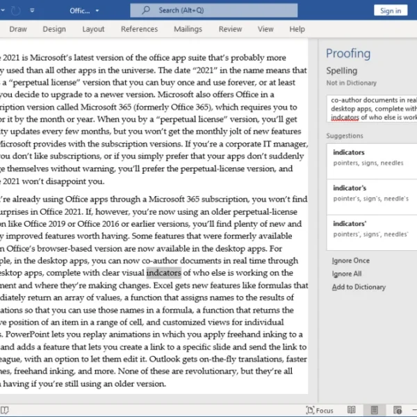Choose the "indicator's" spelling suggestion
The width and height of the screenshot is (417, 417).
[x=372, y=197]
